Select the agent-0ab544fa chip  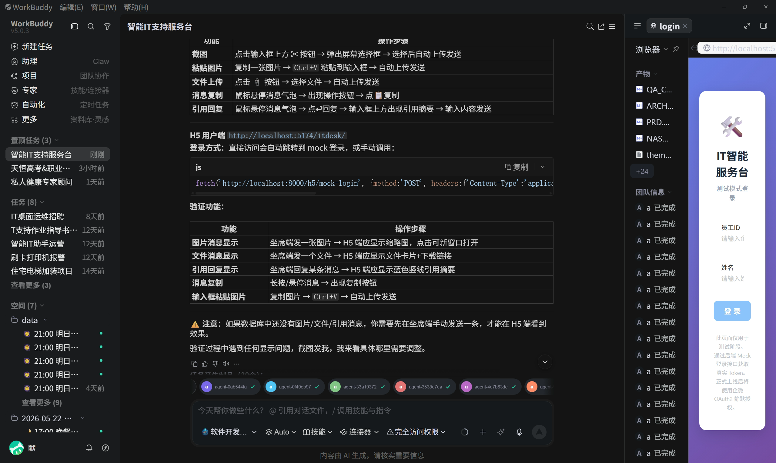click(231, 387)
